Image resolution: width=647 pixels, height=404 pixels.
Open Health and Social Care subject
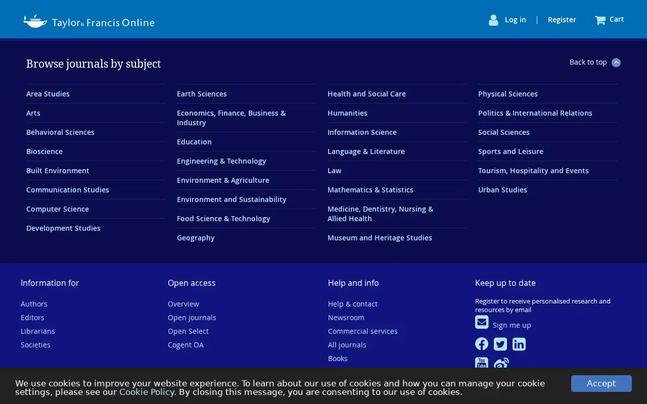366,94
